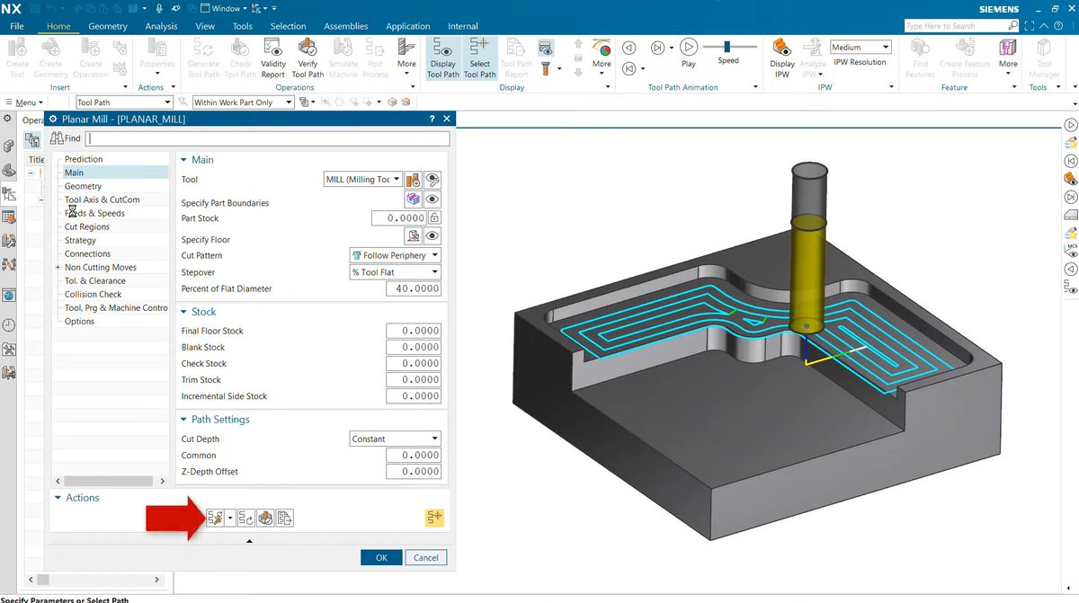Screen dimensions: 1079x603
Task: Click the Final Floor Stock input field
Action: point(413,331)
